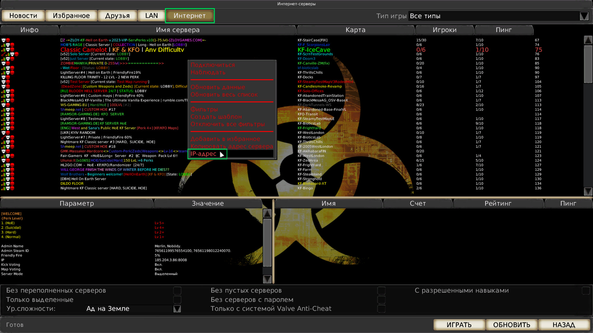This screenshot has height=333, width=593.
Task: Click the perk bars icon on Wet Floor row
Action: (x=3, y=68)
